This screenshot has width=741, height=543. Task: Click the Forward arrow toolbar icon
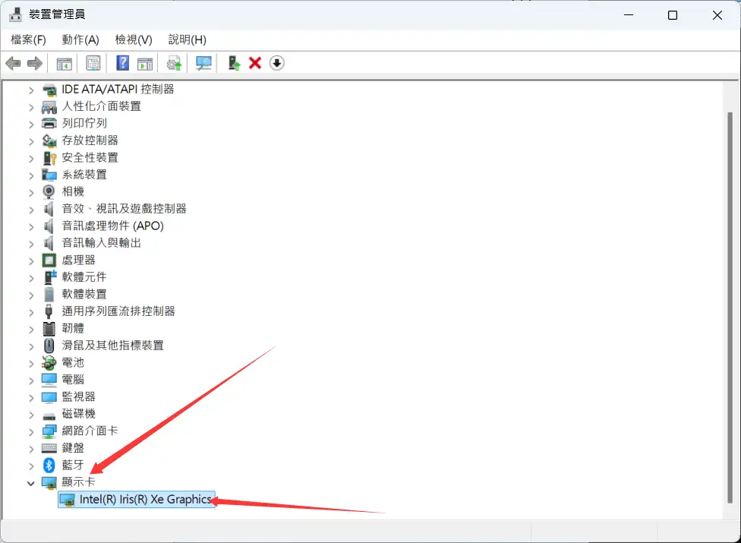[34, 63]
